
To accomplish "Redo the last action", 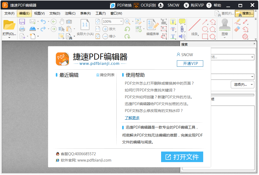I will [x=43, y=29].
